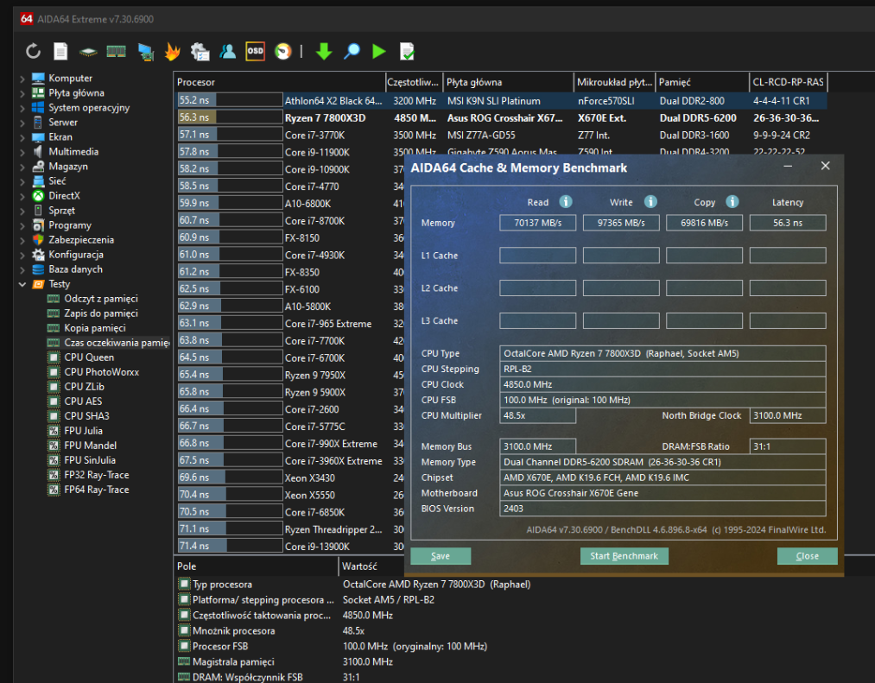This screenshot has width=875, height=683.
Task: Open the OSD panel icon
Action: click(255, 51)
